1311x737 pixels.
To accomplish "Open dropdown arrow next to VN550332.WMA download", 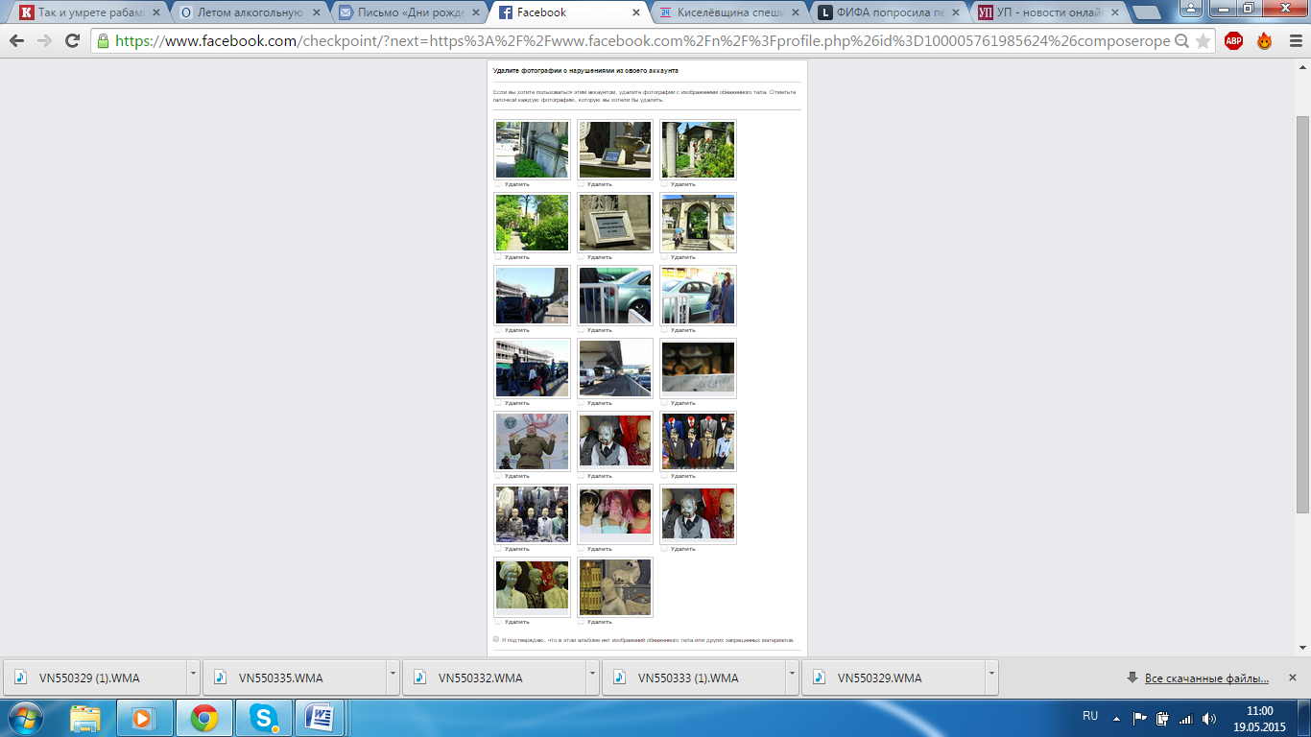I will 592,677.
